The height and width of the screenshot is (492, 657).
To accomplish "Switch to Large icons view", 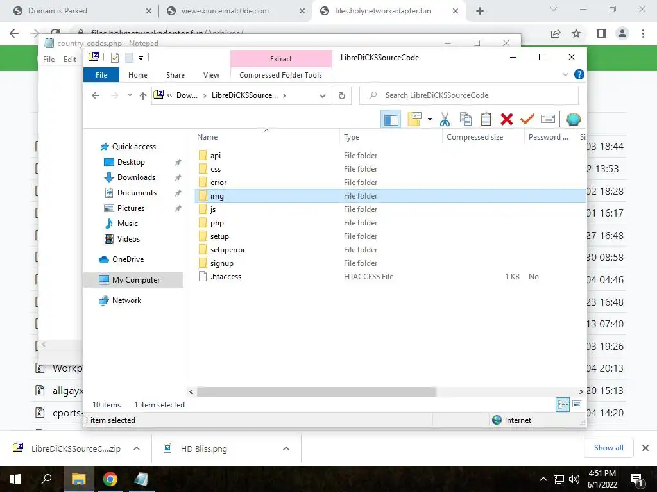I will (577, 404).
